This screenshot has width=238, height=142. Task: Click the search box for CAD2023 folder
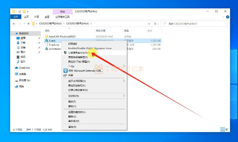pyautogui.click(x=194, y=24)
